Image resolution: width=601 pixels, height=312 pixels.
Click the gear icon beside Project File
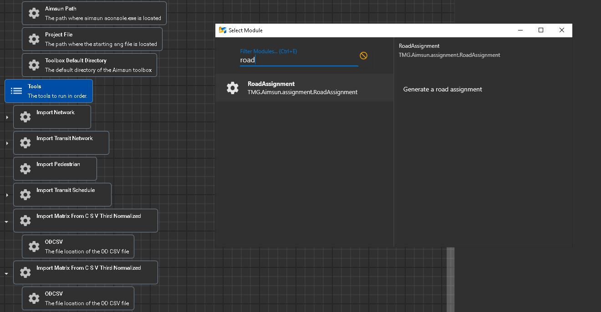pos(34,39)
